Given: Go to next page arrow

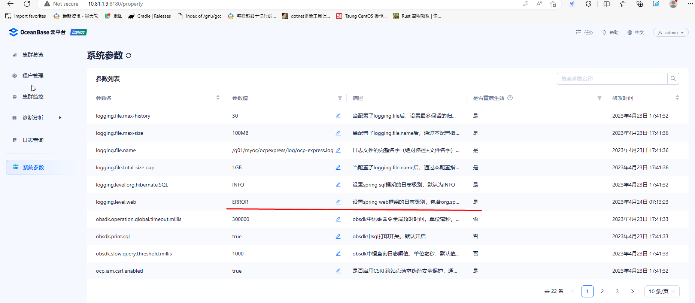Looking at the screenshot, I should pos(632,291).
